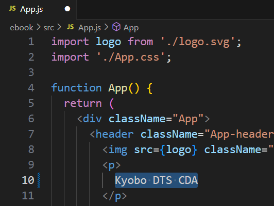Click the JS icon in the breadcrumb
The width and height of the screenshot is (274, 206).
tap(71, 27)
